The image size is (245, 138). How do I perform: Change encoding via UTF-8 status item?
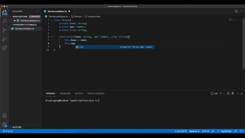(205, 131)
